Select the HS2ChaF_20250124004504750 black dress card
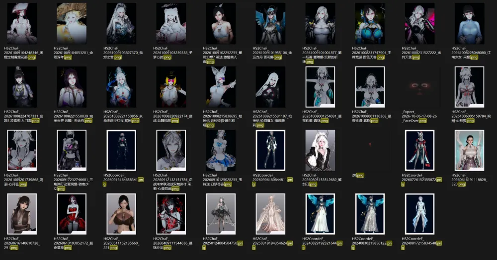 tap(221, 214)
